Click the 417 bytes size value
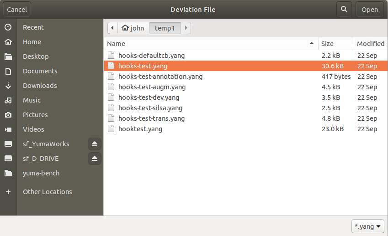388x236 pixels. pyautogui.click(x=336, y=77)
